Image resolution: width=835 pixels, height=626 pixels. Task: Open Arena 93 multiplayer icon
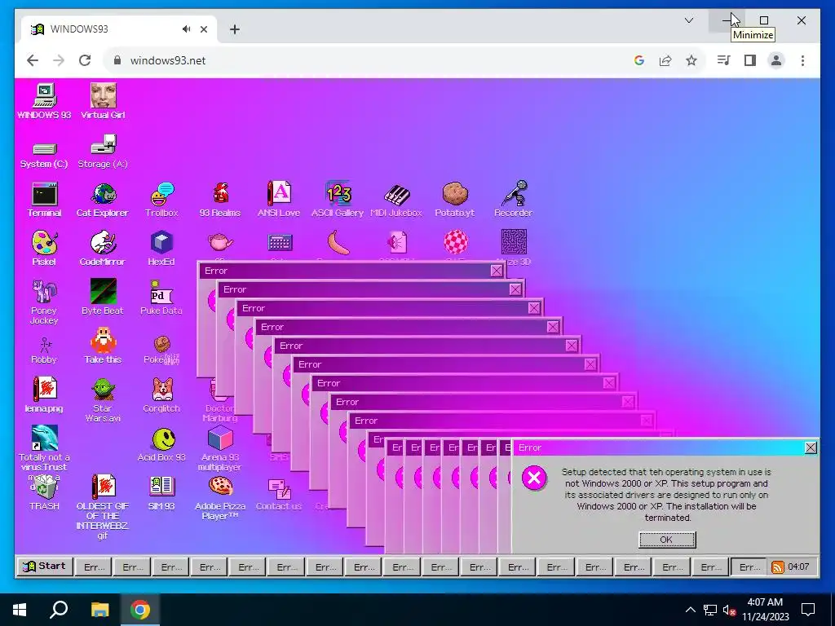pos(220,449)
